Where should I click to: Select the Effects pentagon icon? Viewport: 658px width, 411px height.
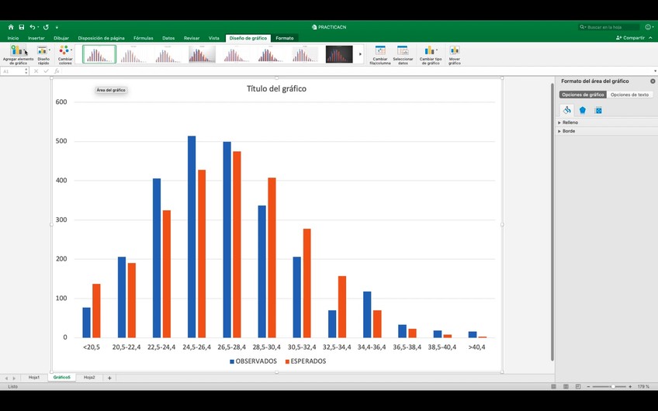[583, 110]
